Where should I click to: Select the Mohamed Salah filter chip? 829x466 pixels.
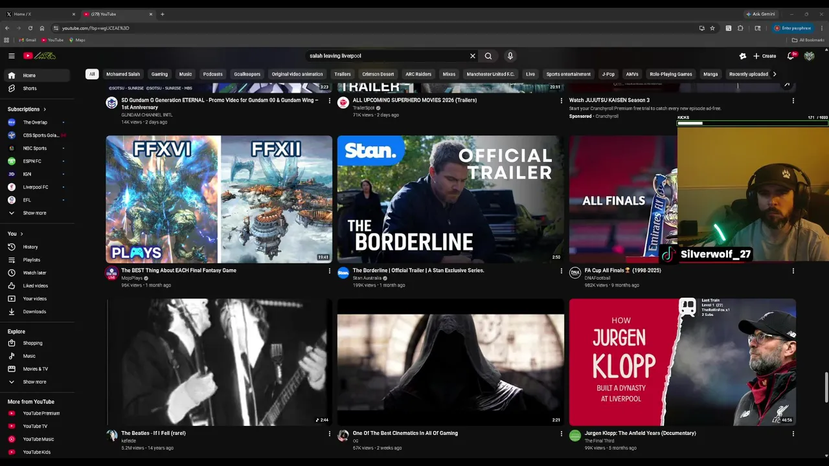123,74
